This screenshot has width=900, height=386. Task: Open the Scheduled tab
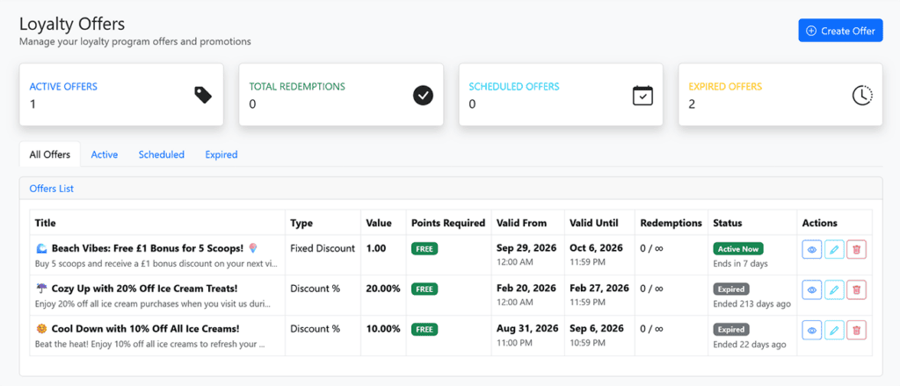(x=162, y=154)
